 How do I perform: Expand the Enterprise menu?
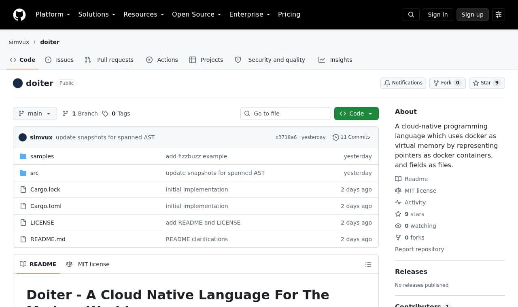coord(249,15)
